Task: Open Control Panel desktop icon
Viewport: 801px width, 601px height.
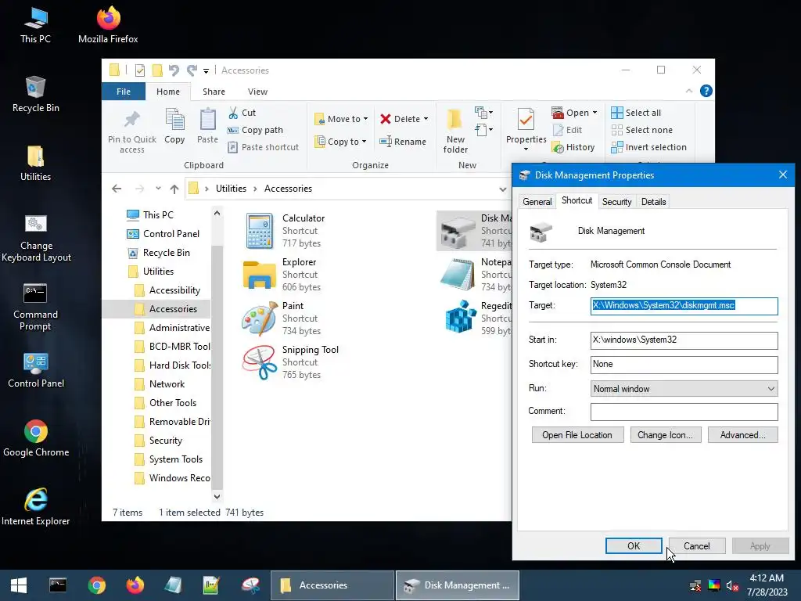Action: click(x=36, y=370)
